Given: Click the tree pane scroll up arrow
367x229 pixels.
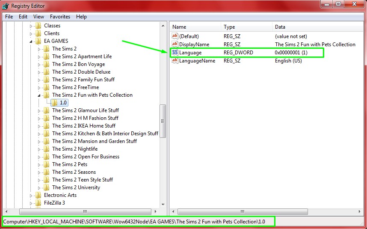Looking at the screenshot, I should click(163, 26).
